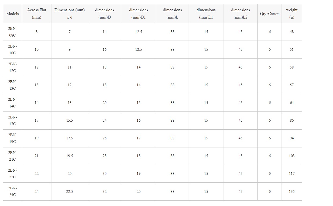
Task: Click model 2BN-12C cell
Action: pos(13,67)
